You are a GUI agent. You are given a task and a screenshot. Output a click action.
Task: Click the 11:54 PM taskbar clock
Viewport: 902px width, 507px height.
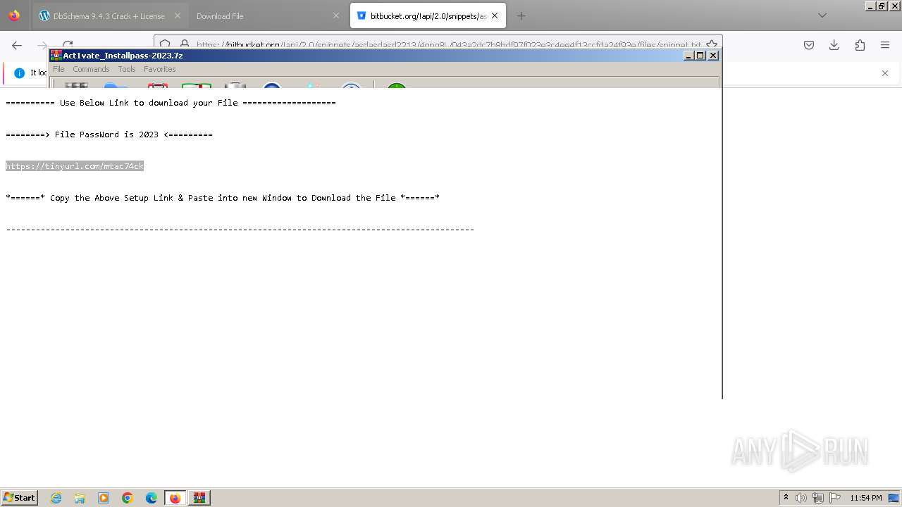coord(866,498)
